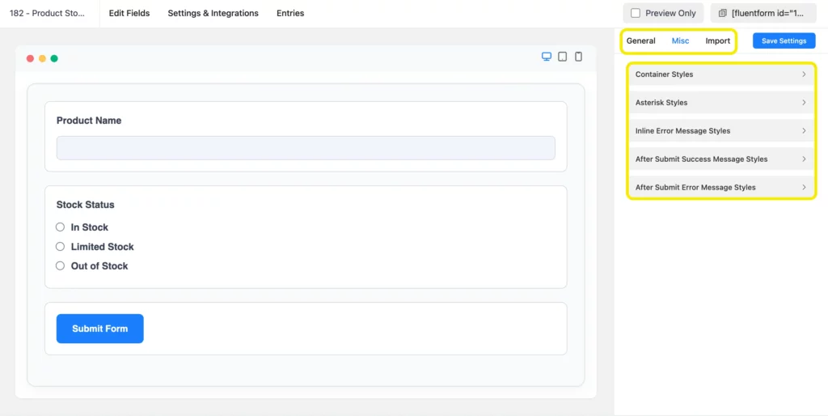Expand Asterisk Styles section
The image size is (828, 416).
point(720,103)
